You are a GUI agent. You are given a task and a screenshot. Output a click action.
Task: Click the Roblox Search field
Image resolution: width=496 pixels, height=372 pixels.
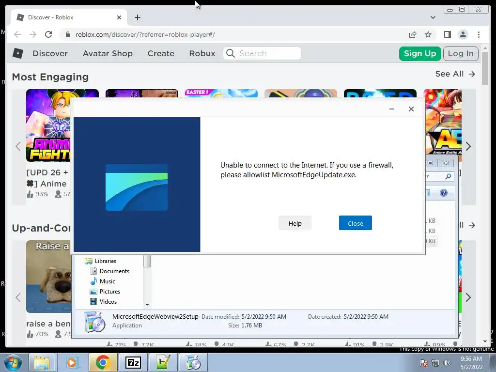click(x=262, y=53)
